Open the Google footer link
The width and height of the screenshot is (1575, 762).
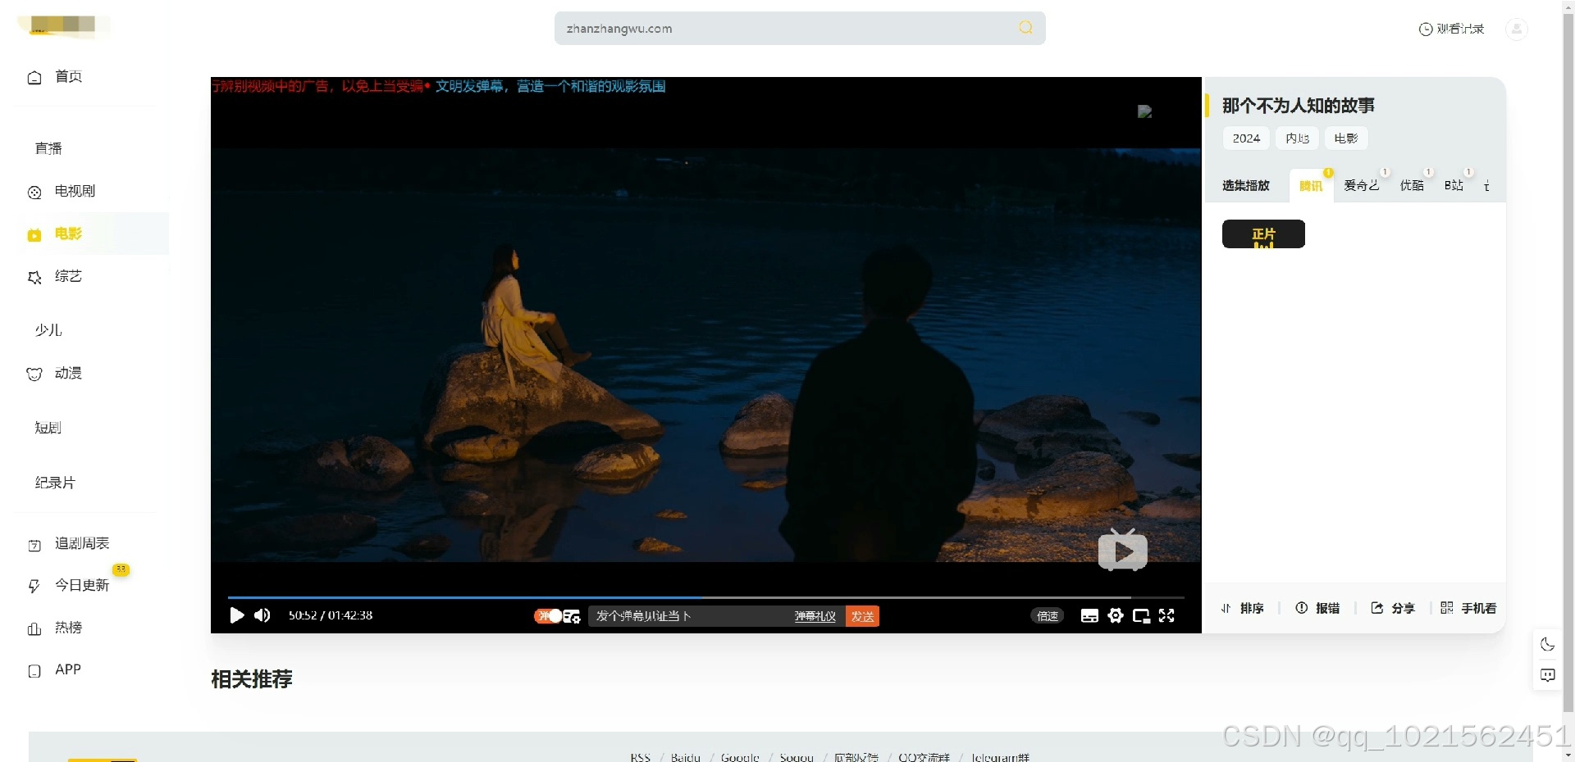[x=740, y=757]
